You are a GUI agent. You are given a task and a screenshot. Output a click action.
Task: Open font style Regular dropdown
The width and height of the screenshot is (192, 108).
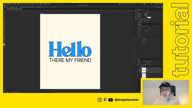(148, 12)
